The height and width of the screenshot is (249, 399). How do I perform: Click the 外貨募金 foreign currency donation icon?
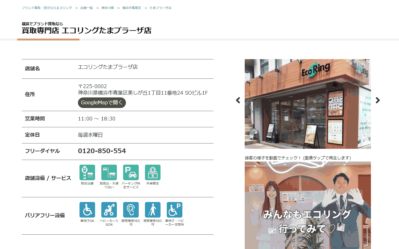click(x=153, y=172)
